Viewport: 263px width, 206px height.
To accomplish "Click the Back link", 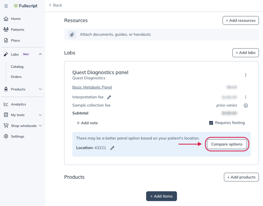I will pyautogui.click(x=55, y=5).
